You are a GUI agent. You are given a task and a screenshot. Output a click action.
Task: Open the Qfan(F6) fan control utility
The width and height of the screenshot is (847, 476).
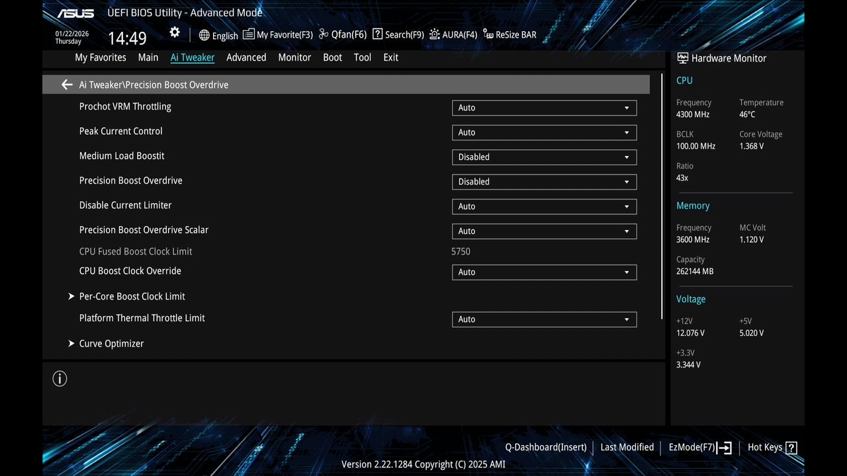click(342, 34)
